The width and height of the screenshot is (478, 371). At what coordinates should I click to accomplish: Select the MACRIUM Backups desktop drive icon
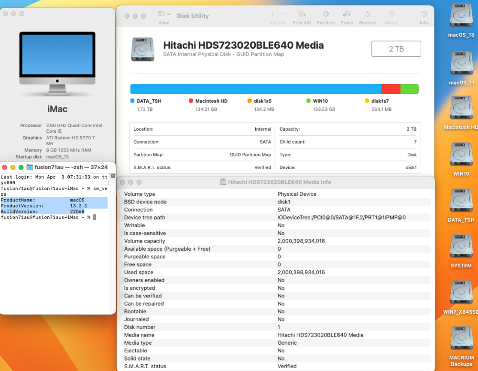coord(461,339)
